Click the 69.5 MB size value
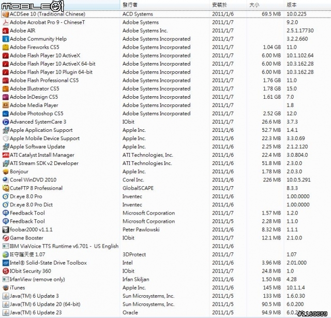 pos(271,14)
